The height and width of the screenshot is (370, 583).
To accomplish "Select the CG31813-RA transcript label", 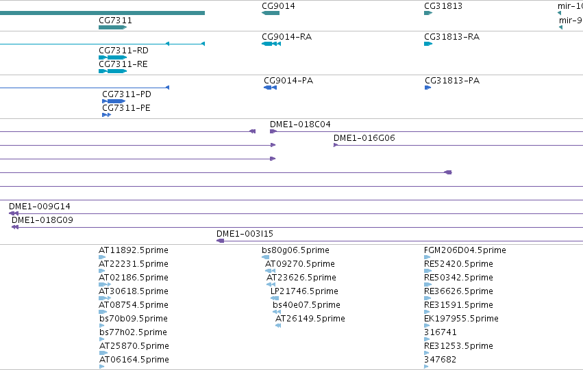I will pyautogui.click(x=451, y=37).
